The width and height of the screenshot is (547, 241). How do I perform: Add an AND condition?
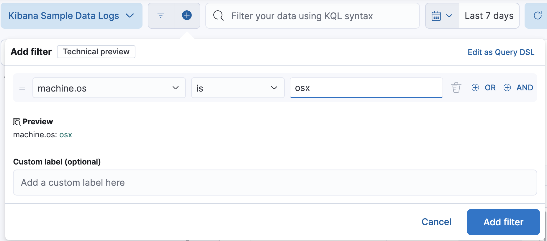518,88
